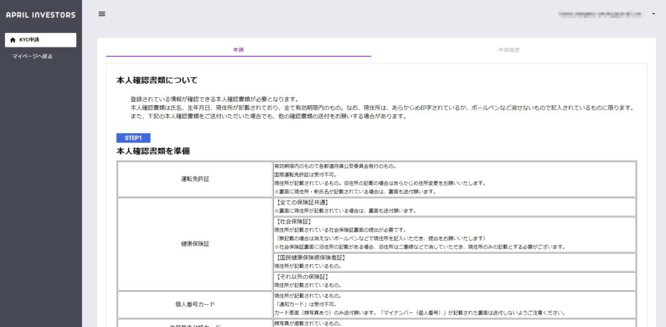This screenshot has width=666, height=327.
Task: Expand the user account dropdown arrow
Action: tap(652, 14)
